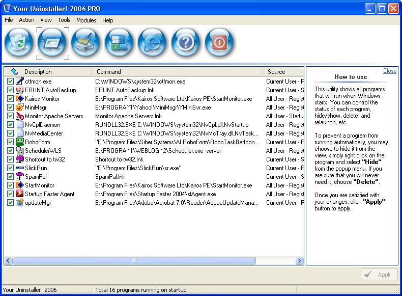
Task: Select the YMiniSvr.exe command cell
Action: point(153,107)
